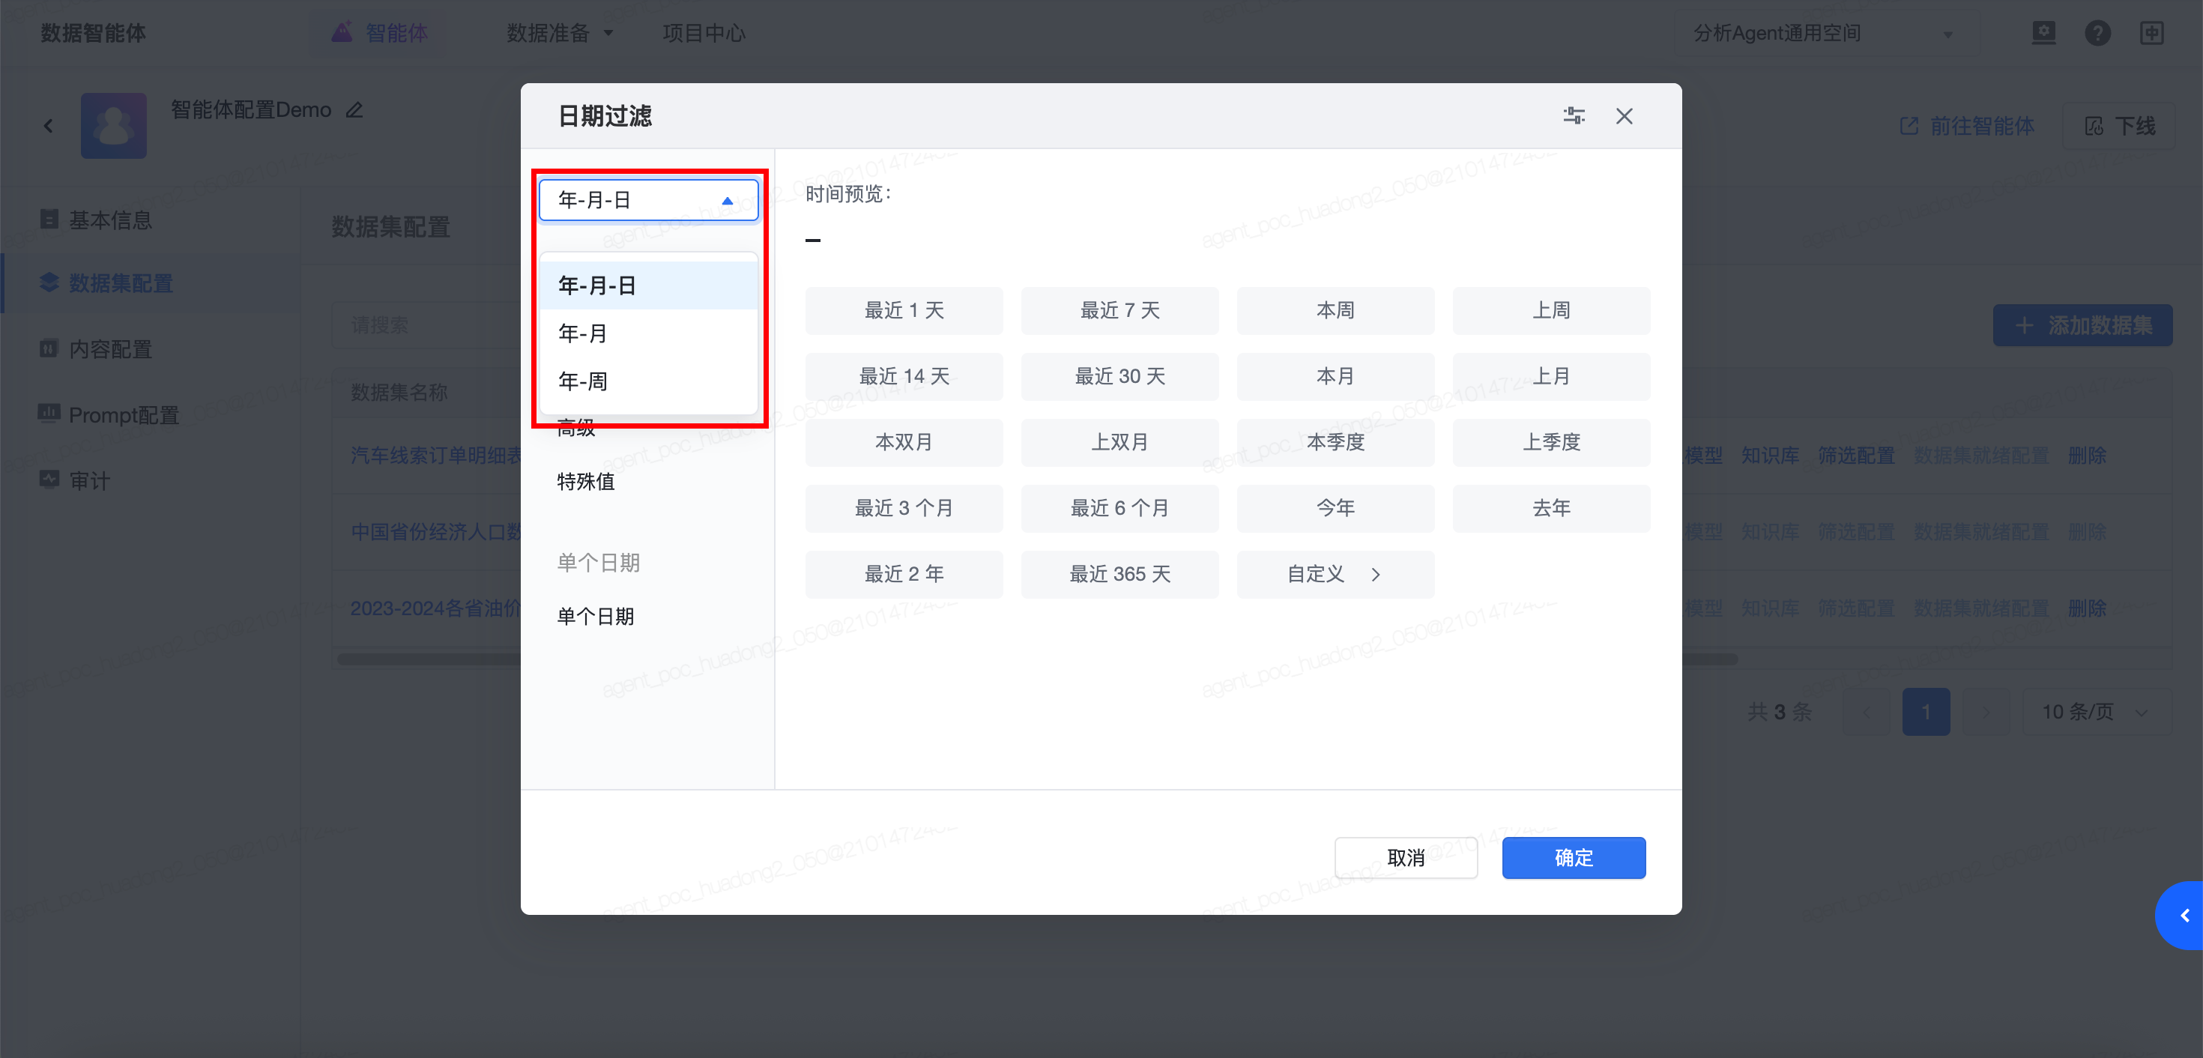2203x1058 pixels.
Task: Open 筛选配置 for 中国省份经济人口 row
Action: point(1856,532)
